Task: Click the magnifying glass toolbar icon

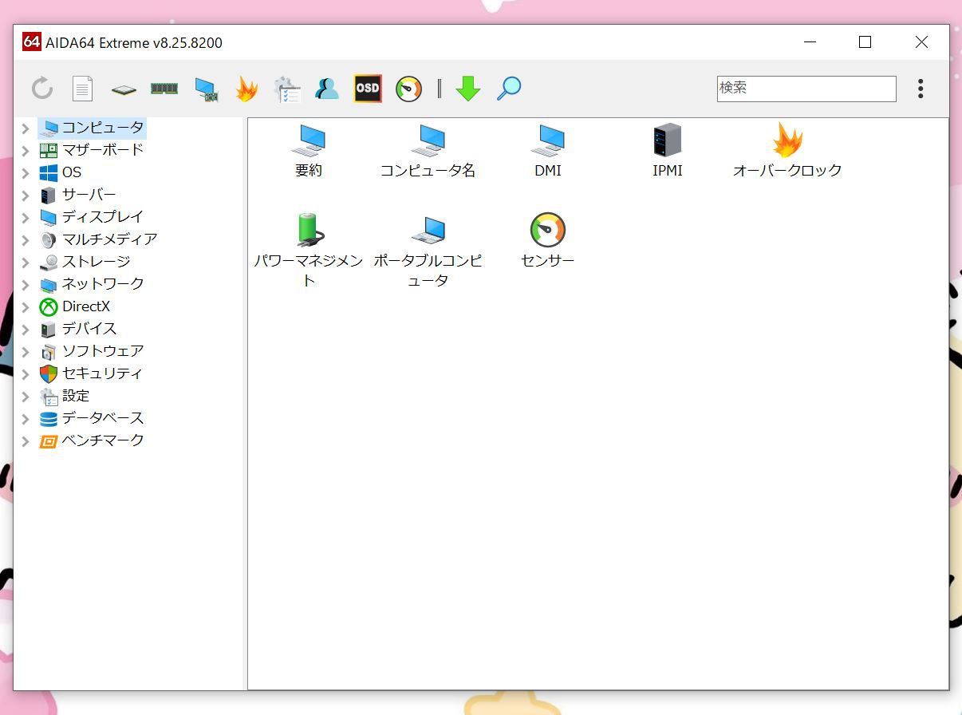Action: tap(509, 89)
